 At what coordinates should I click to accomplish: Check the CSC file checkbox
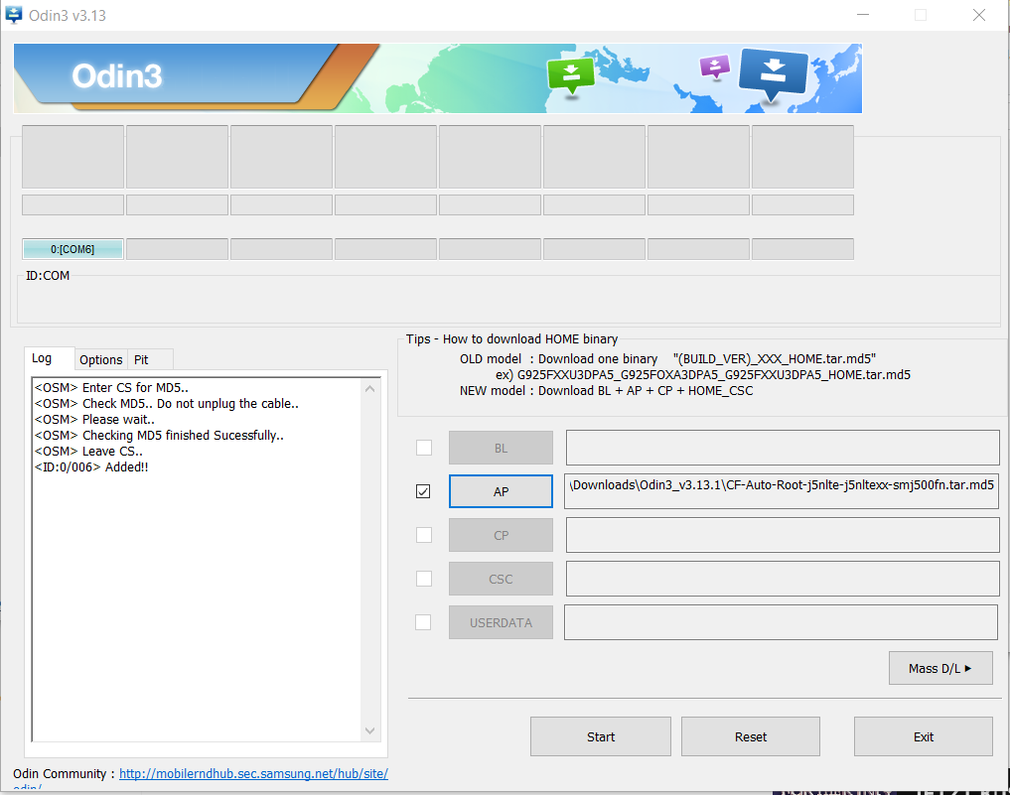coord(424,579)
